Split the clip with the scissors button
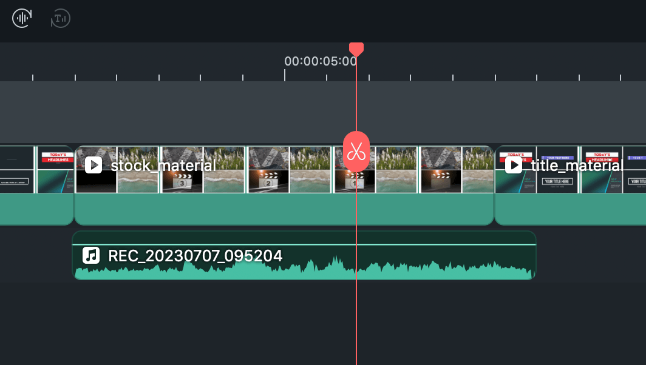The image size is (646, 365). coord(356,152)
